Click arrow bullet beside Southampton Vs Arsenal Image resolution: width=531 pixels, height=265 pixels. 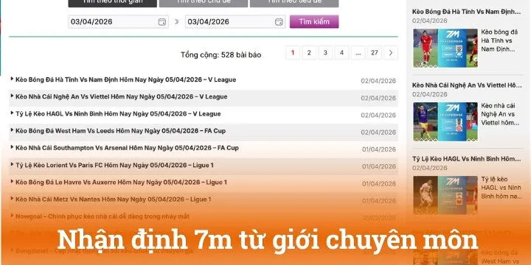click(13, 146)
